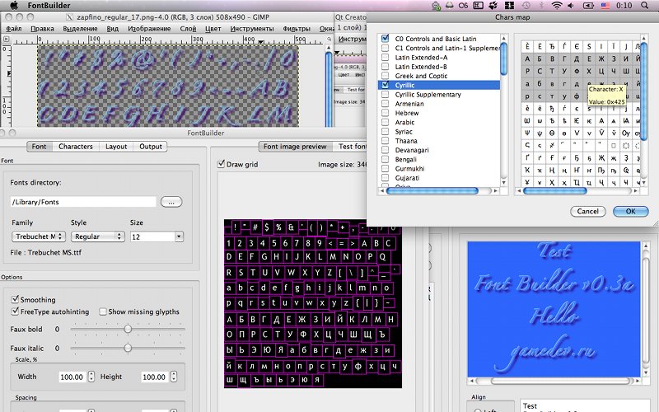This screenshot has width=659, height=412.
Task: Browse fonts directory with the ... button
Action: [171, 202]
